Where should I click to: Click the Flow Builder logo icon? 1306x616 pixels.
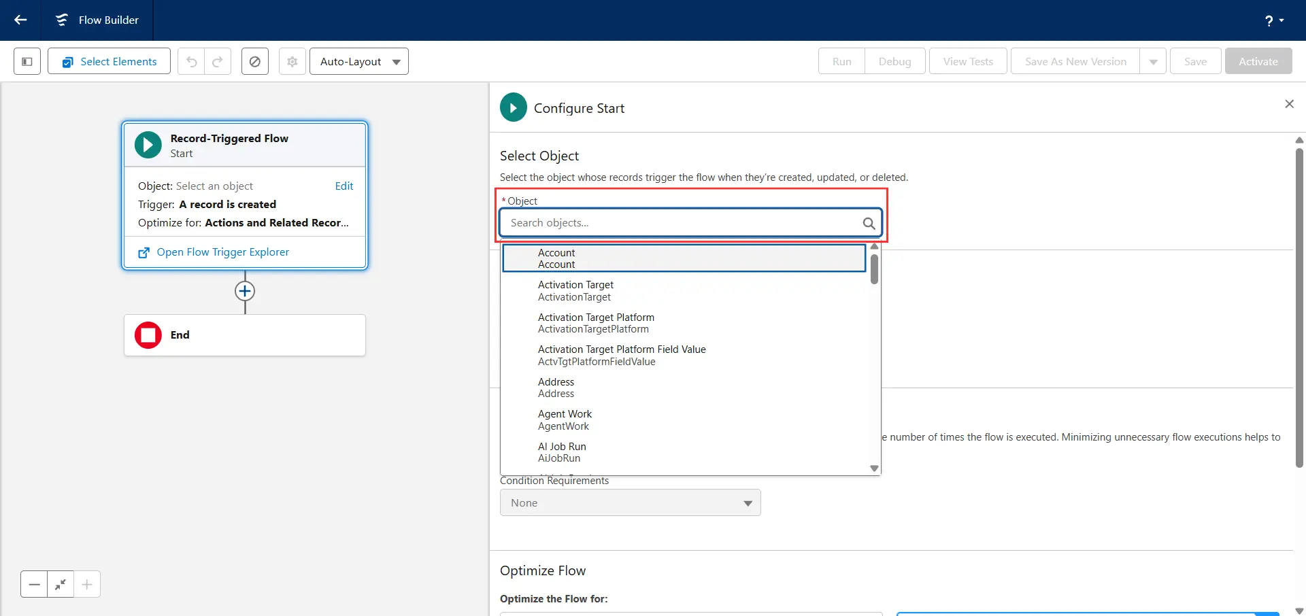62,20
